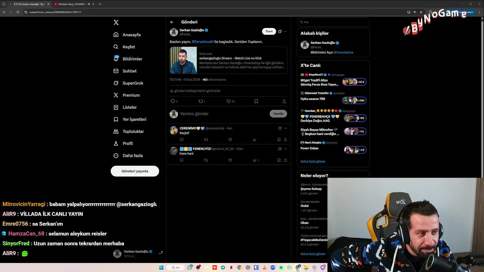Bookmark this page with star icon
The width and height of the screenshot is (484, 272).
click(421, 12)
